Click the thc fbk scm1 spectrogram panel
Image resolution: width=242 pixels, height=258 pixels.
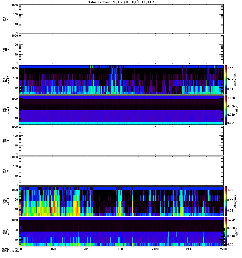point(121,232)
